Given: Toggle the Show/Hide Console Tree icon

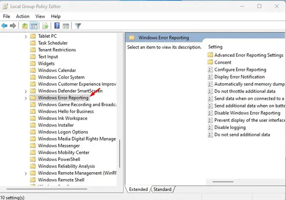Looking at the screenshot, I should point(34,26).
